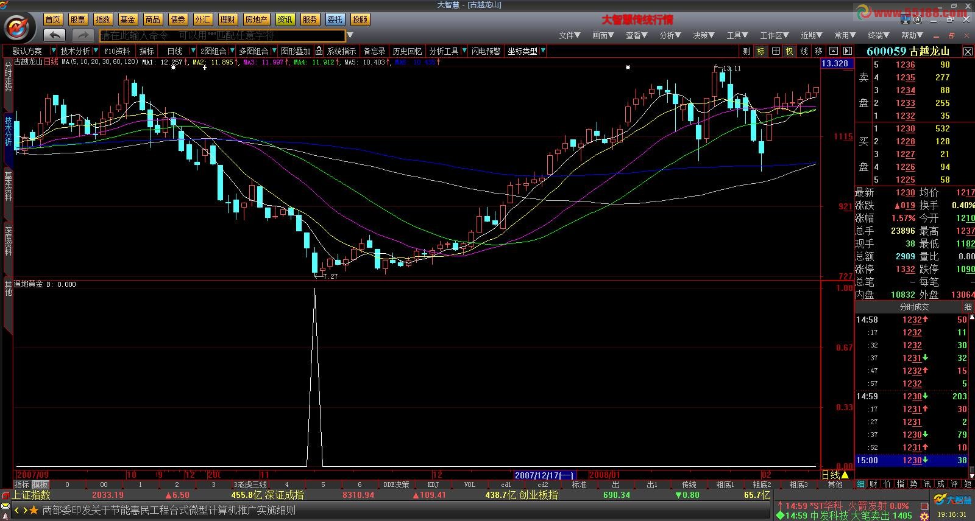The width and height of the screenshot is (975, 521).
Task: Click the lock icon beside 图形叠加
Action: [319, 51]
